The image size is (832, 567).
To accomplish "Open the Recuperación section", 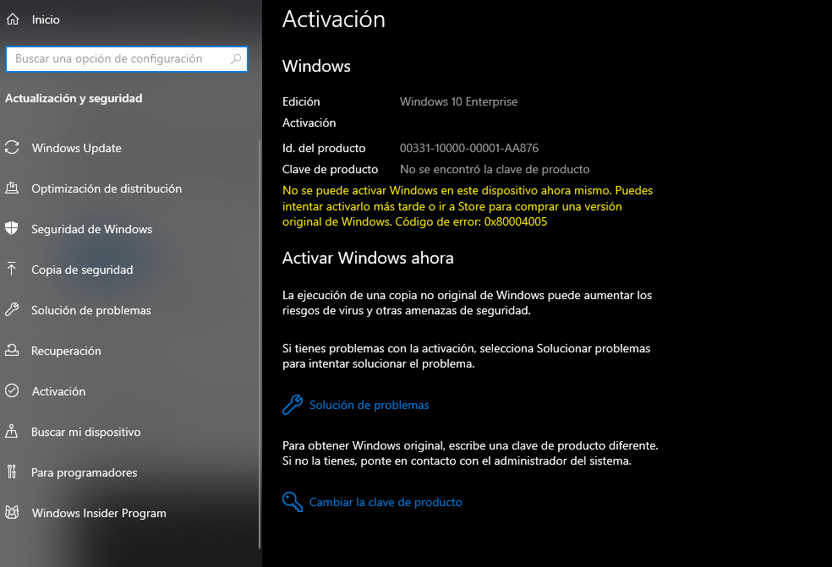I will 66,352.
